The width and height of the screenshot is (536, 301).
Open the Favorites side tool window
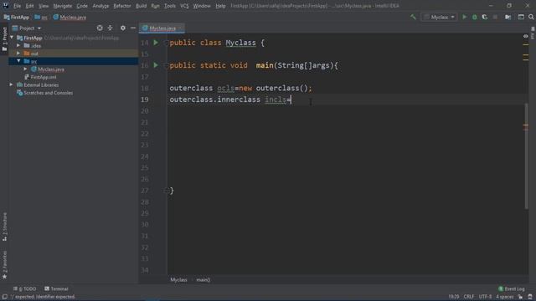point(4,265)
